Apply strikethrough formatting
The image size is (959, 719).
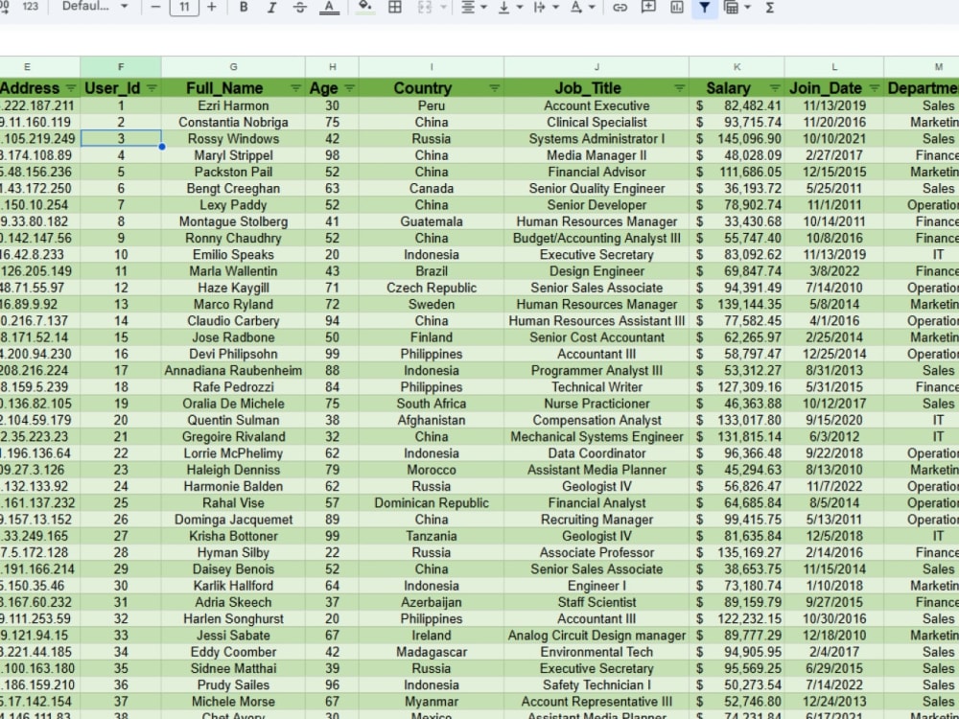click(x=299, y=8)
